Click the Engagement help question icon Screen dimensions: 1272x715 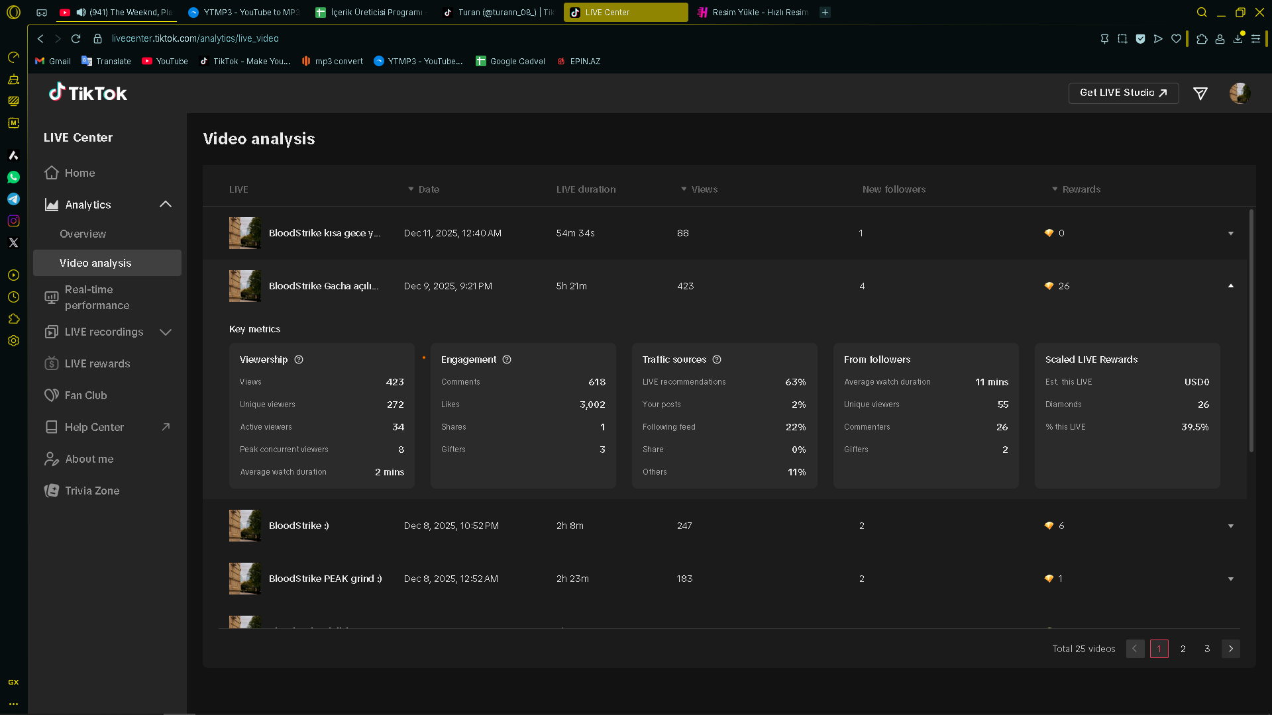[507, 359]
